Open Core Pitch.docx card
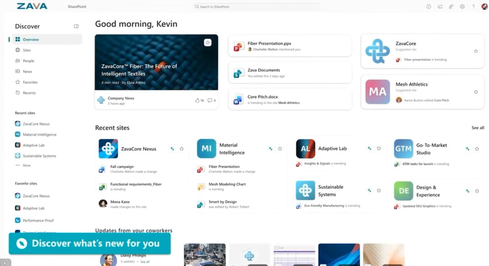The width and height of the screenshot is (489, 266). tap(290, 99)
